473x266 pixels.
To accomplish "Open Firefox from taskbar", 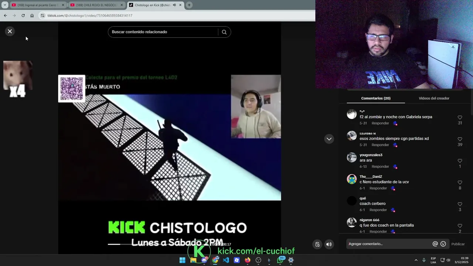I will (x=248, y=260).
